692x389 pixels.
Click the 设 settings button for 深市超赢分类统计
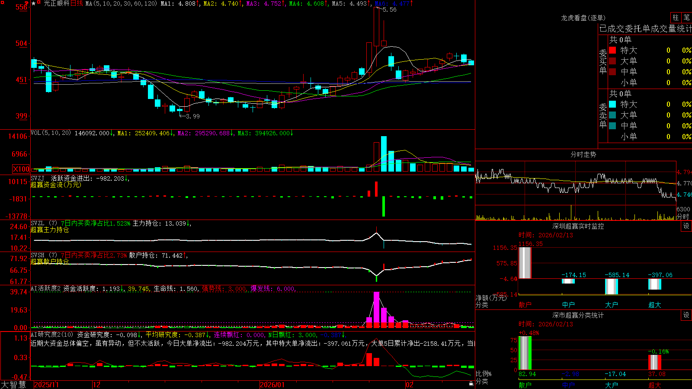tap(686, 315)
